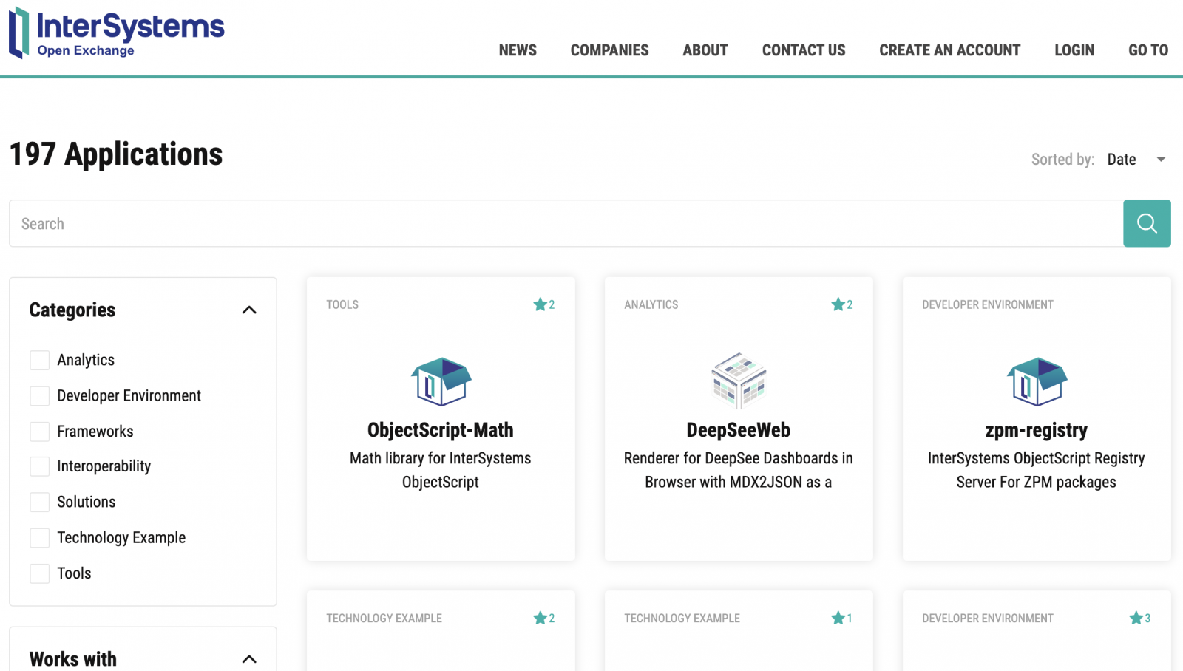1183x671 pixels.
Task: Click the Renderer for DeepSee Dashboards description
Action: [739, 470]
